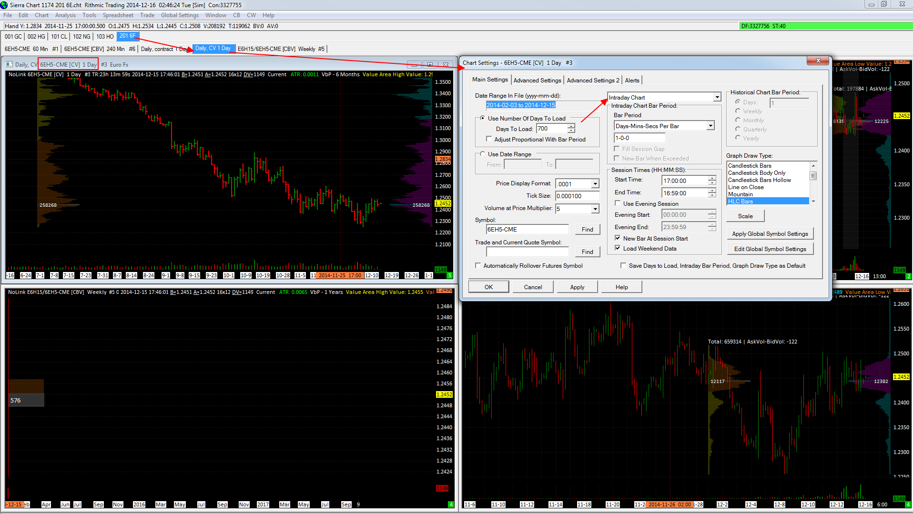Image resolution: width=913 pixels, height=514 pixels.
Task: Click restore button of the Daily CV chart window
Action: [430, 64]
